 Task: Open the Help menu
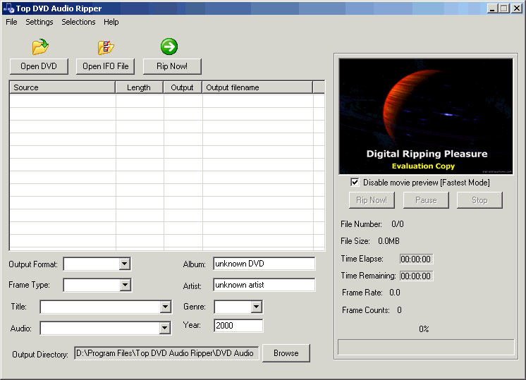111,22
